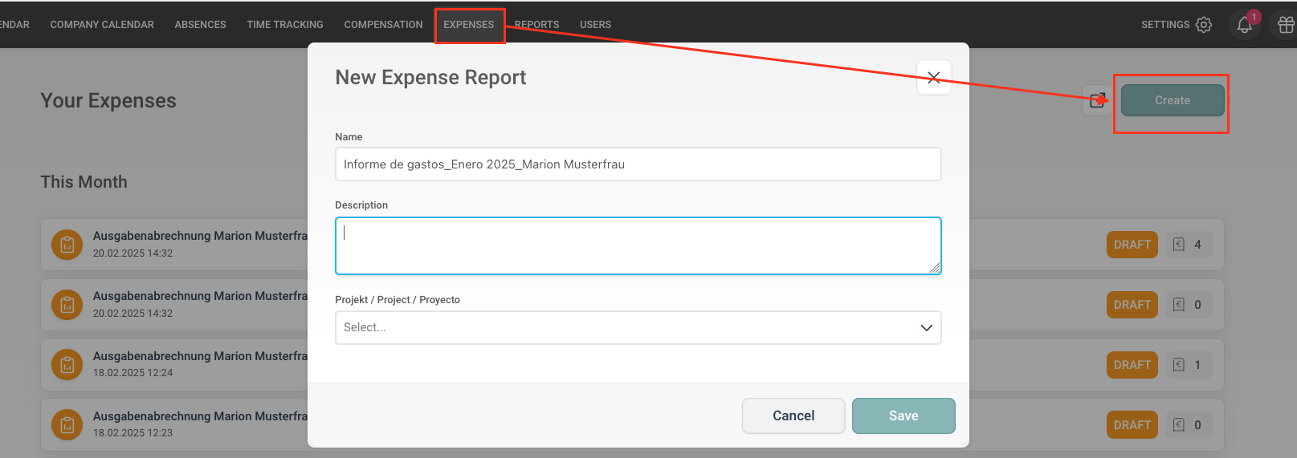
Task: Click the receipt icon showing 1 item
Action: coord(1179,365)
